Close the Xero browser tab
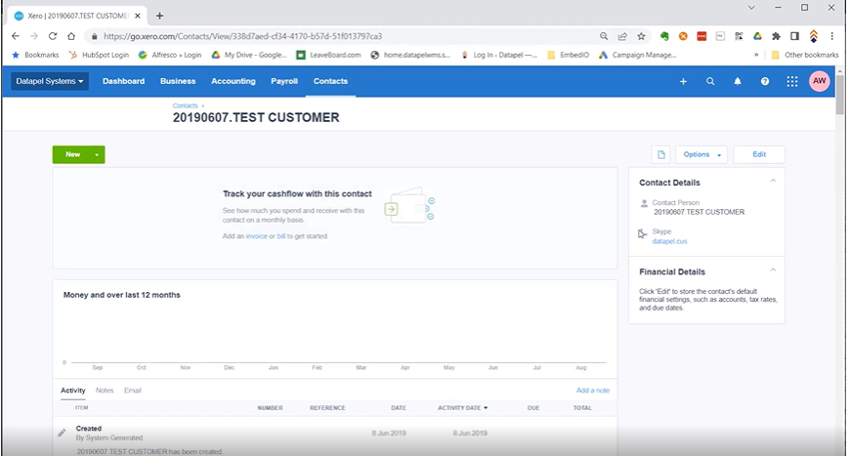Image resolution: width=849 pixels, height=456 pixels. [138, 16]
